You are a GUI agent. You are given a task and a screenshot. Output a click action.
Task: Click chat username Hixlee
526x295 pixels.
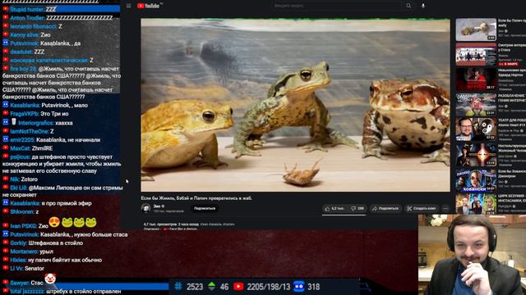click(x=18, y=260)
